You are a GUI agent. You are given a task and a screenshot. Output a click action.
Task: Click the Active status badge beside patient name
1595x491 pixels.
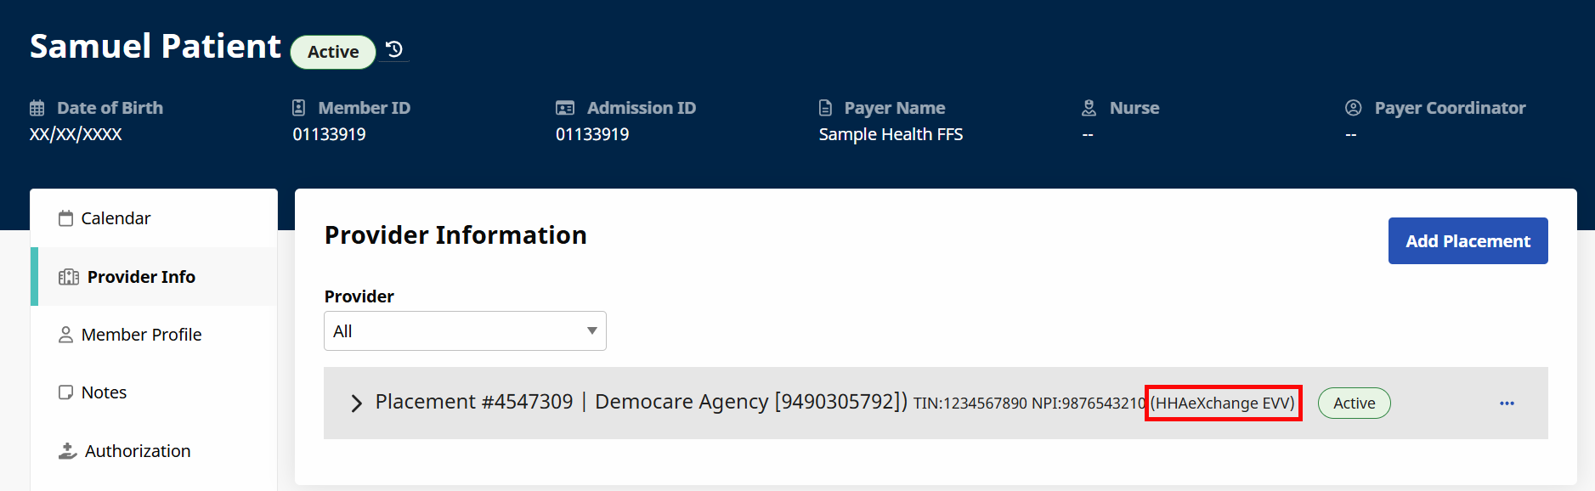click(x=333, y=52)
